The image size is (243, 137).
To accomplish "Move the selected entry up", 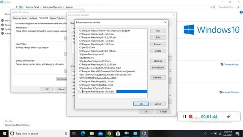I will tap(158, 61).
